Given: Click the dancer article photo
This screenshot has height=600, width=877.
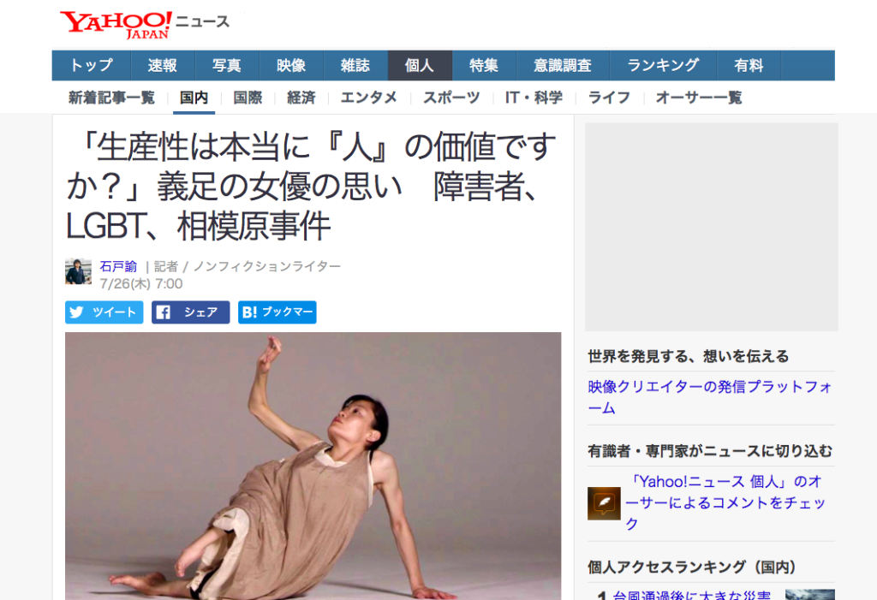Looking at the screenshot, I should (313, 466).
